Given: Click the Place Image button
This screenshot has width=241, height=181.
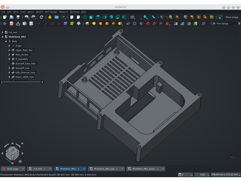Looking at the screenshot, I should 231,17.
